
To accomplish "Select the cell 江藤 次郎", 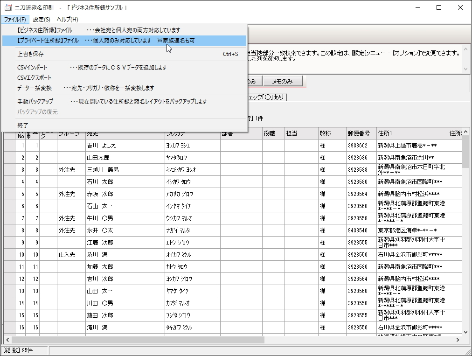I will 125,243.
